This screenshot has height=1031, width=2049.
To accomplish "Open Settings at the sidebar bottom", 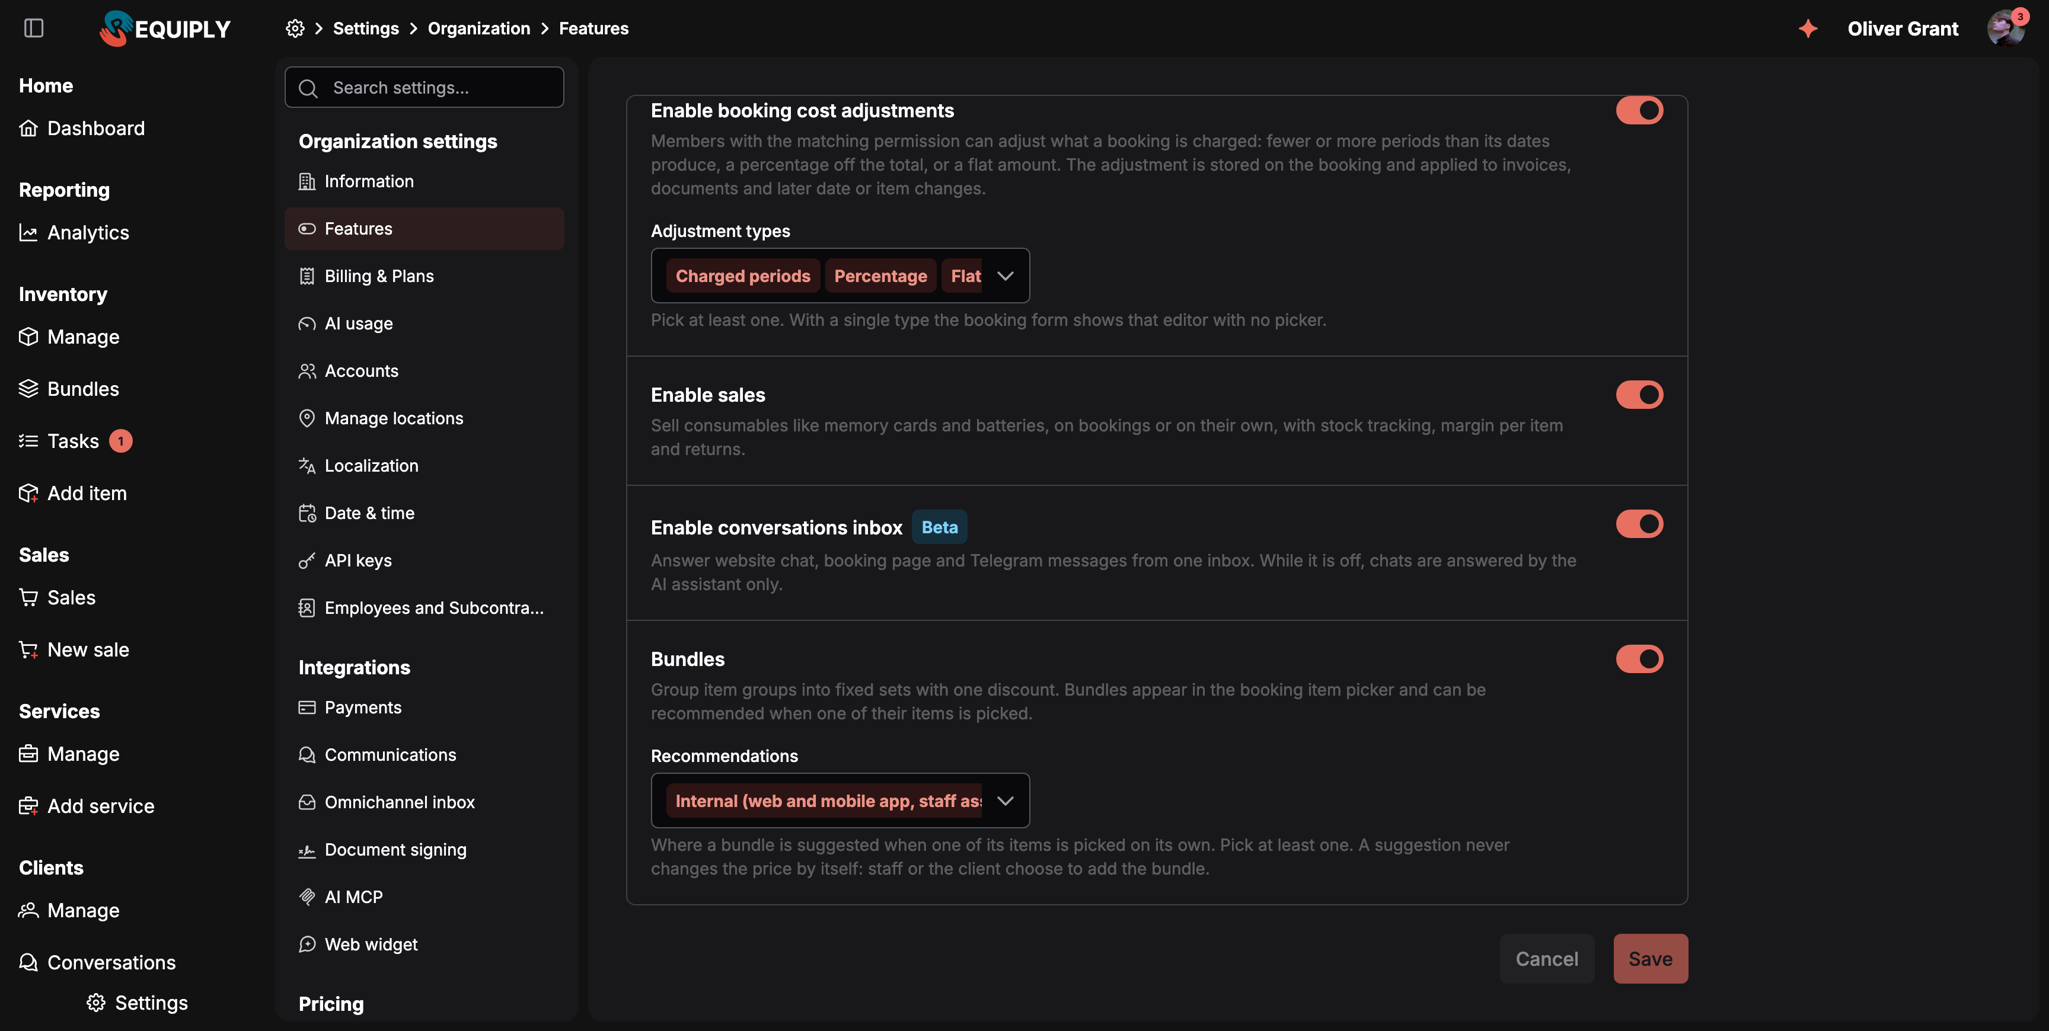I will 138,1003.
